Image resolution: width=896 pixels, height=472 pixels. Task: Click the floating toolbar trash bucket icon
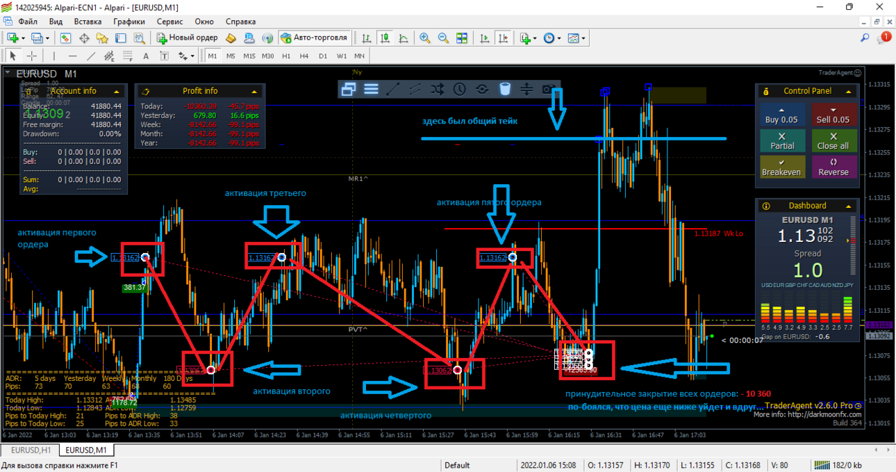coord(505,89)
